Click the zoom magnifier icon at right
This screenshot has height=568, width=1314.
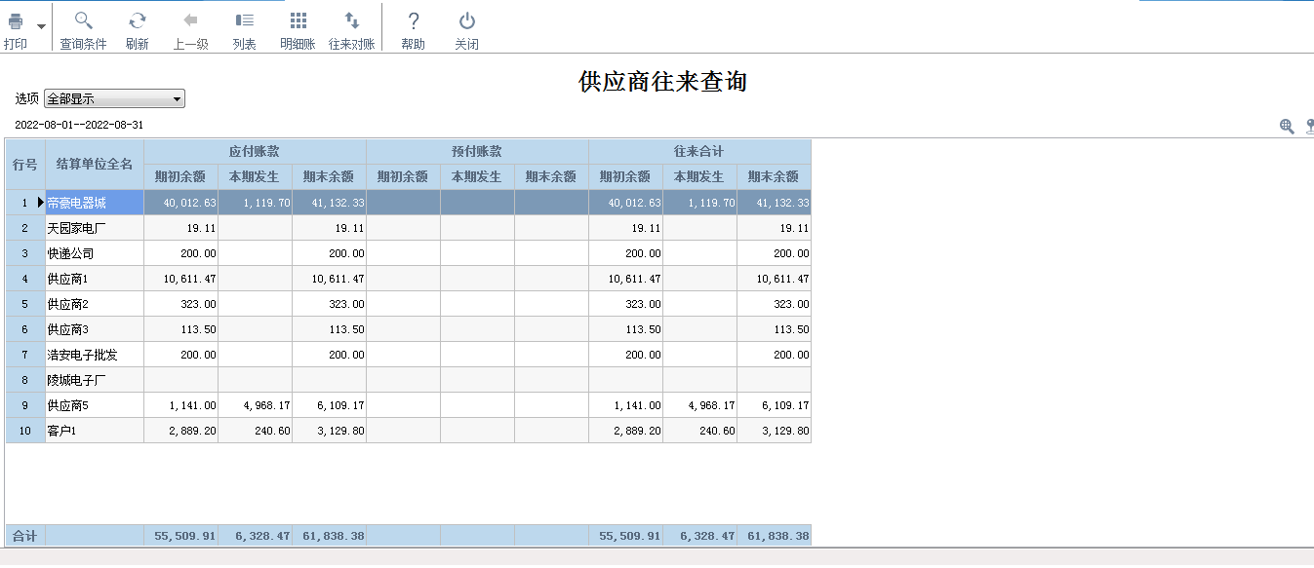[x=1287, y=126]
